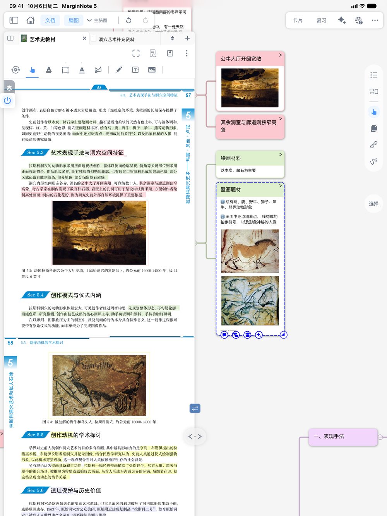Open the 主脑图 dropdown
The height and width of the screenshot is (516, 387).
[97, 20]
